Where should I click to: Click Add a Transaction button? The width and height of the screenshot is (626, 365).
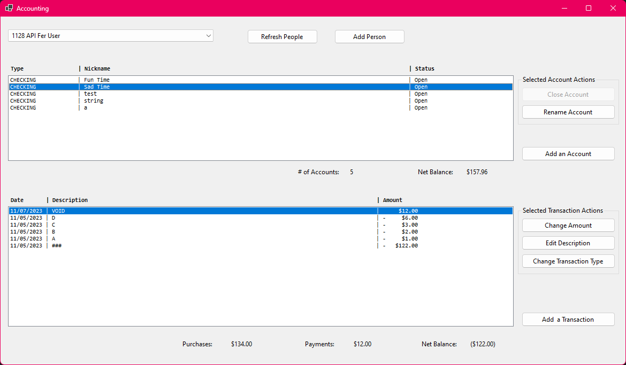(x=568, y=320)
